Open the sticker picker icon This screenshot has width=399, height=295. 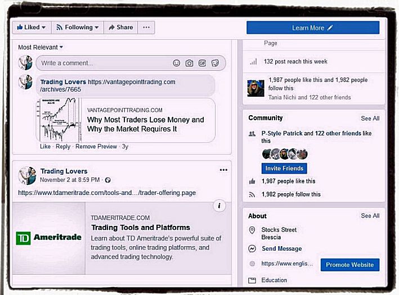coord(215,63)
